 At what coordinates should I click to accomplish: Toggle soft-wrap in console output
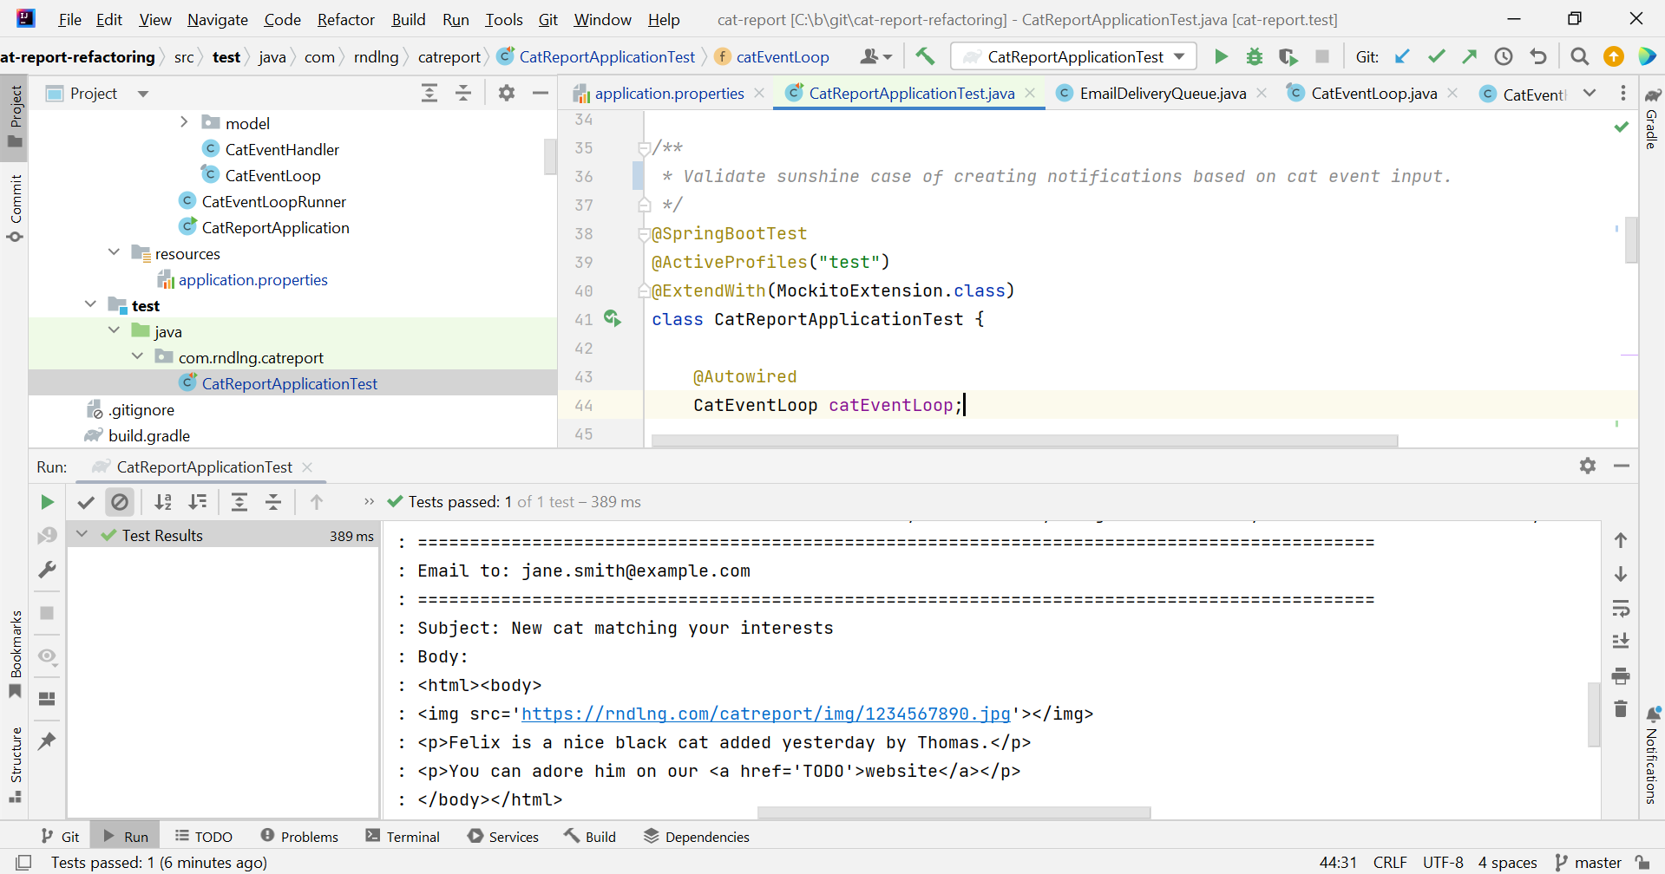coord(1620,608)
